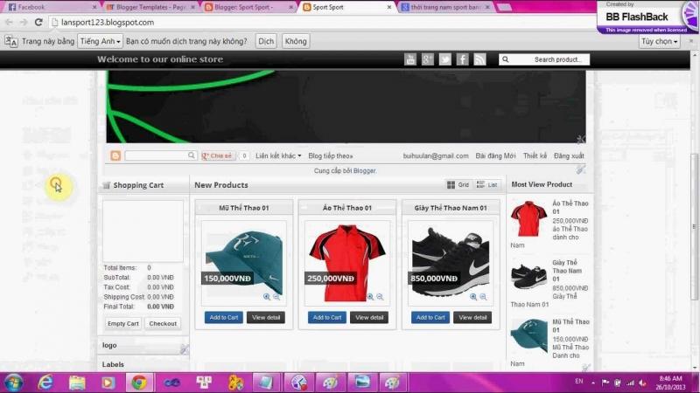Open the Tiếng Anh language dropdown
Viewport: 700px width, 393px height.
[100, 41]
